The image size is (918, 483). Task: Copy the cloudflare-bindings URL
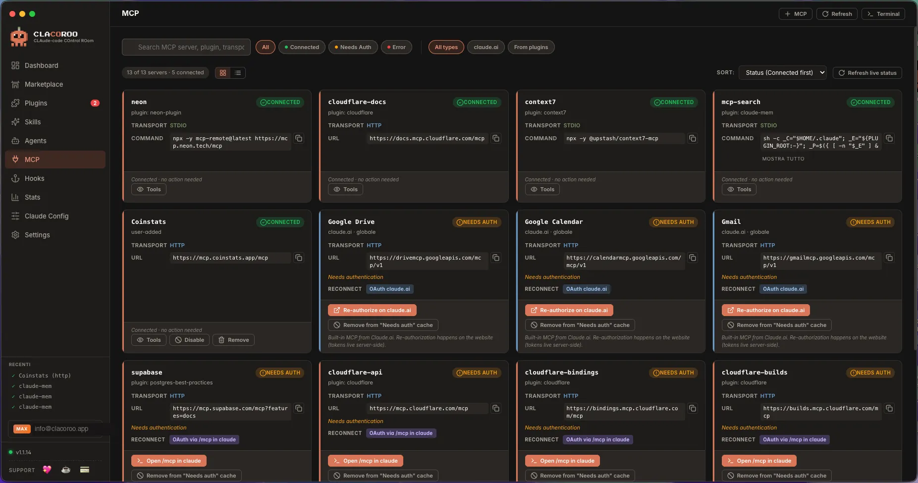[x=693, y=408]
